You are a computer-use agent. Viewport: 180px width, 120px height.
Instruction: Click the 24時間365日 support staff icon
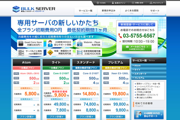tap(50, 43)
